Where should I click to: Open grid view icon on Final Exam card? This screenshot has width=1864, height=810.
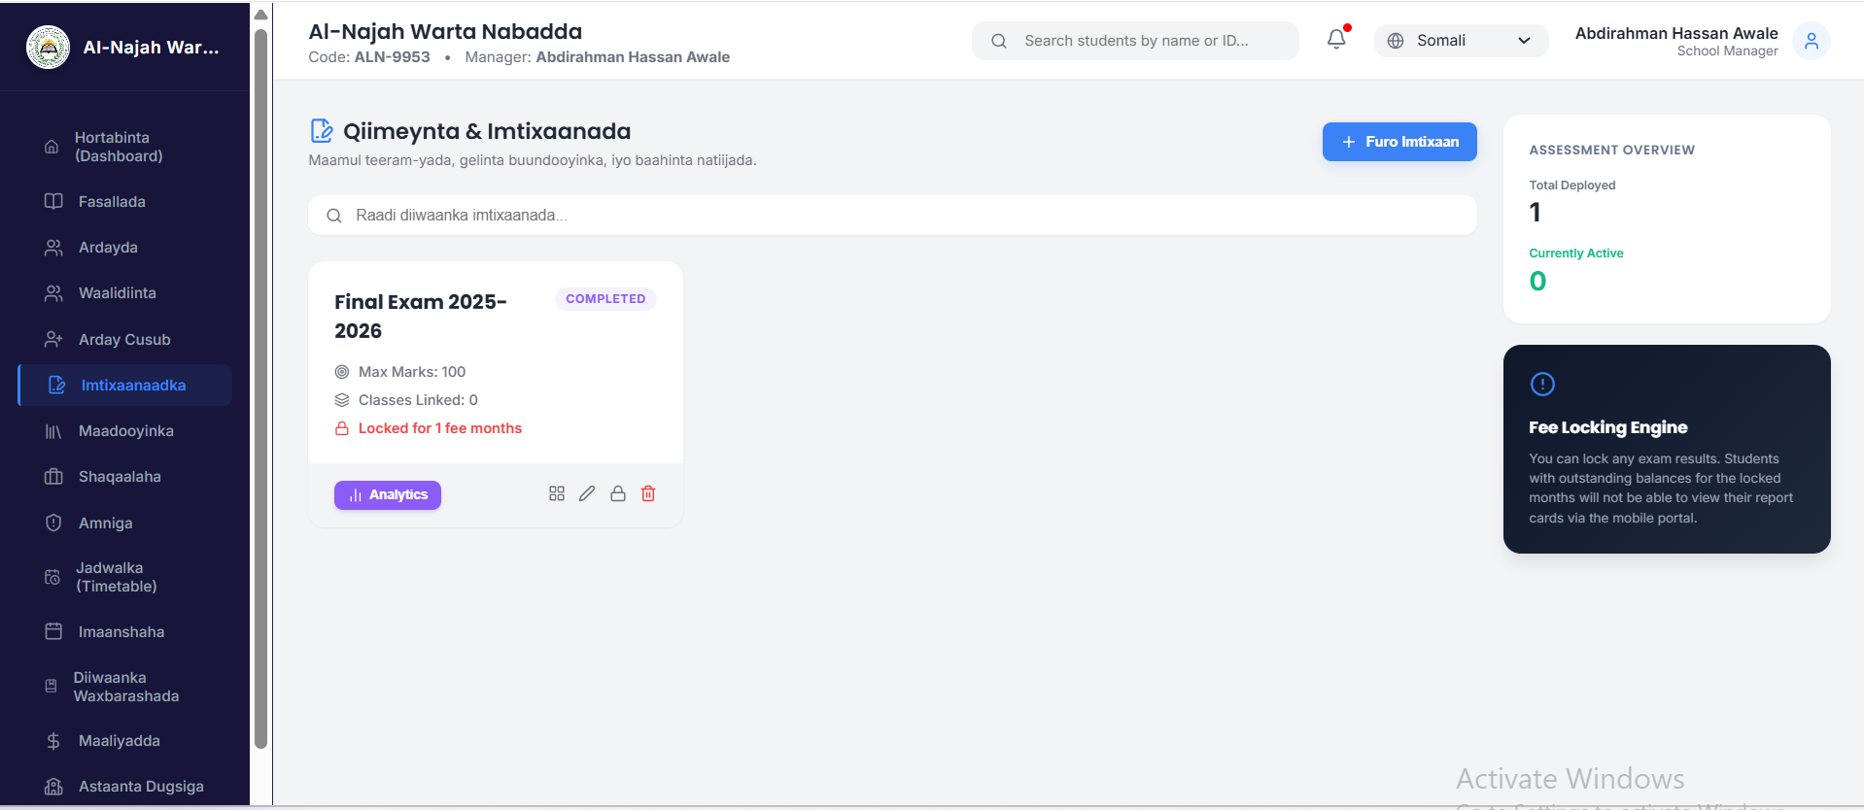click(x=557, y=493)
